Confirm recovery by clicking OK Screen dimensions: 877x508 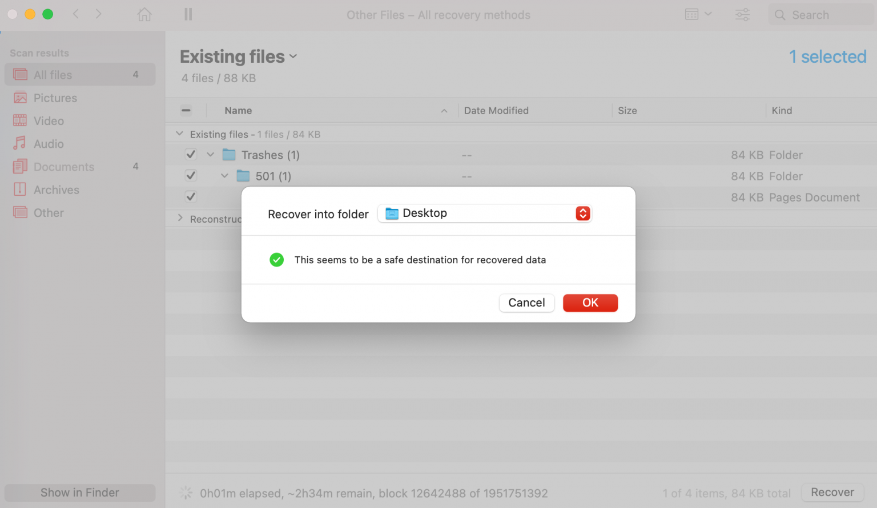point(590,303)
